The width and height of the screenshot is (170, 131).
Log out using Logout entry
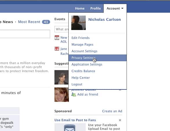(77, 84)
